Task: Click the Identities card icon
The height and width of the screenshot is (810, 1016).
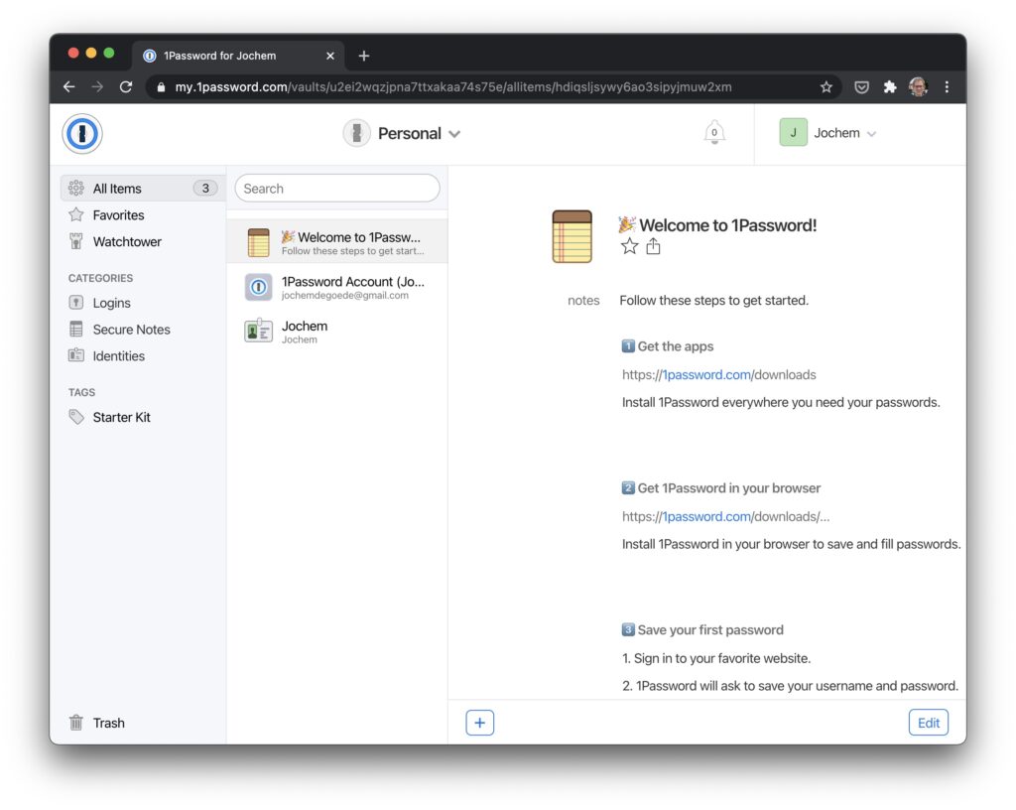Action: (x=75, y=355)
